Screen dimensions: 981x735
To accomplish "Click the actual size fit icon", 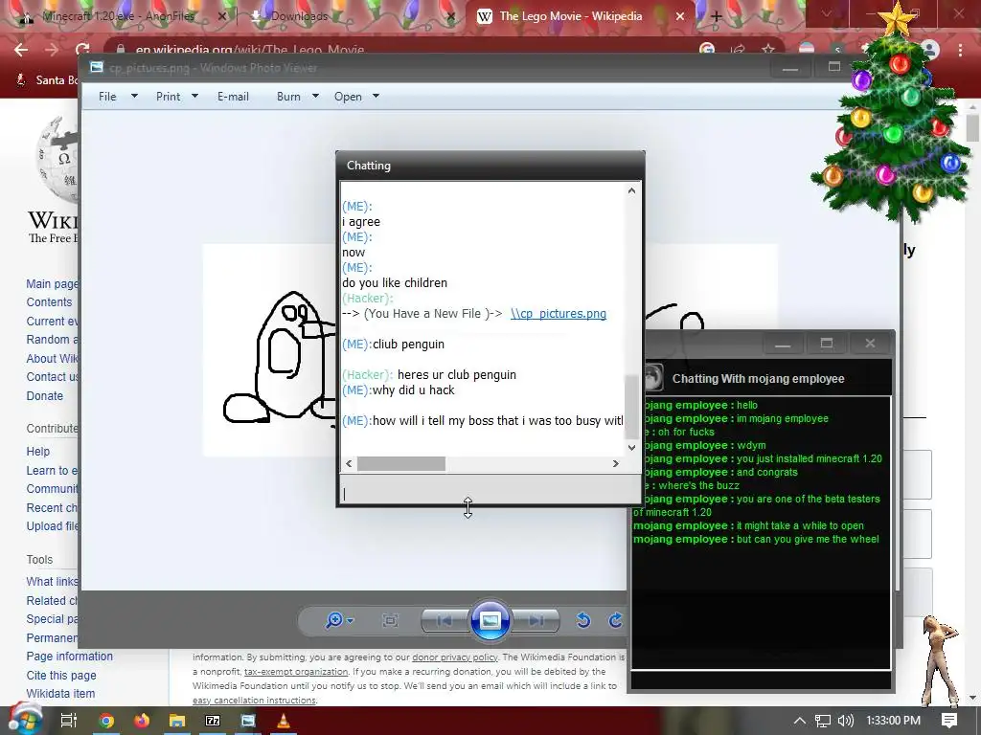I will [x=390, y=620].
